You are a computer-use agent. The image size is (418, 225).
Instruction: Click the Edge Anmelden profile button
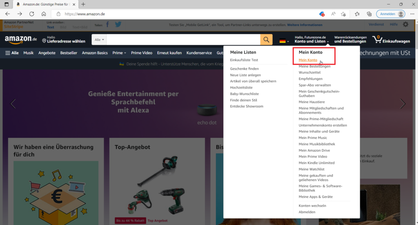(391, 14)
